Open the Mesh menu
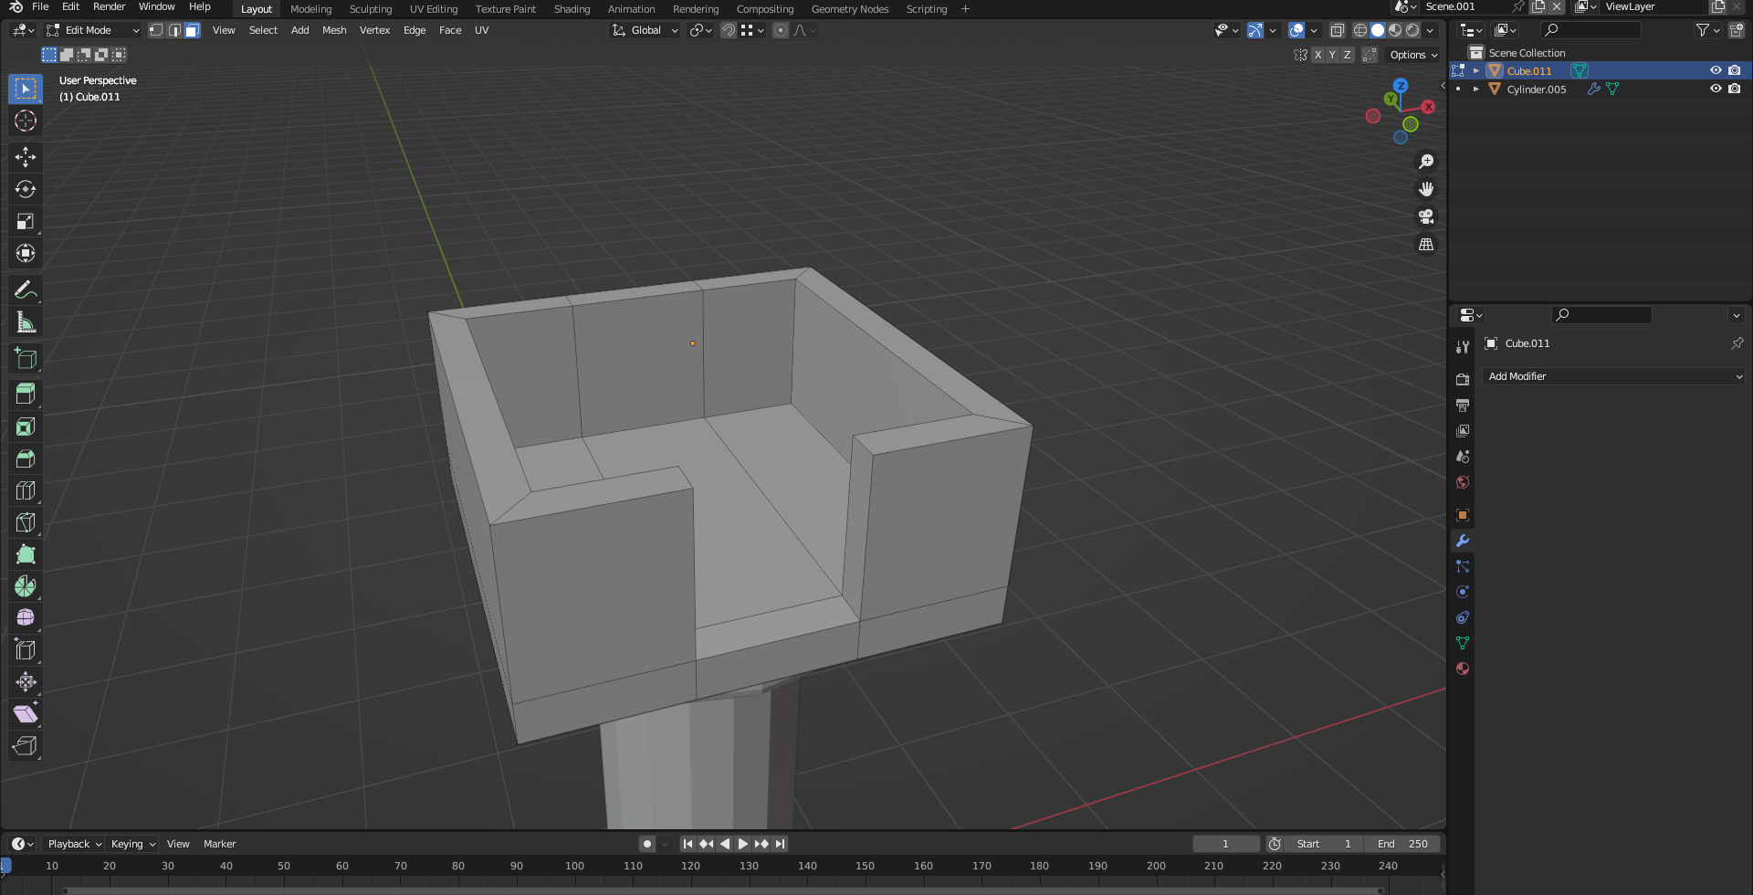 [x=334, y=30]
